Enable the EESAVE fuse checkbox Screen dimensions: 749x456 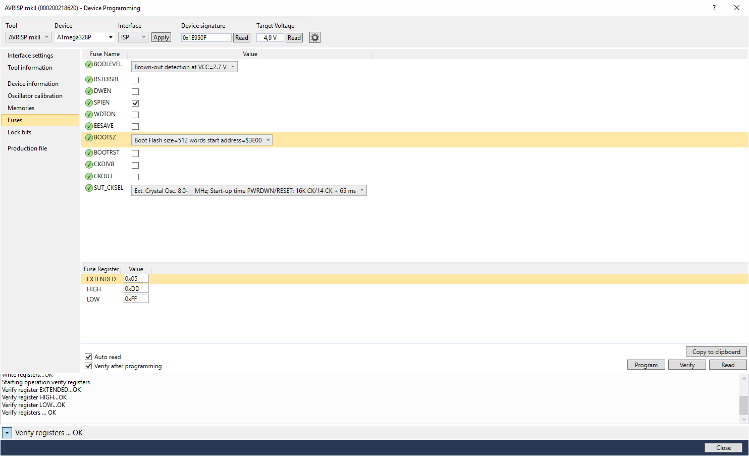[135, 126]
